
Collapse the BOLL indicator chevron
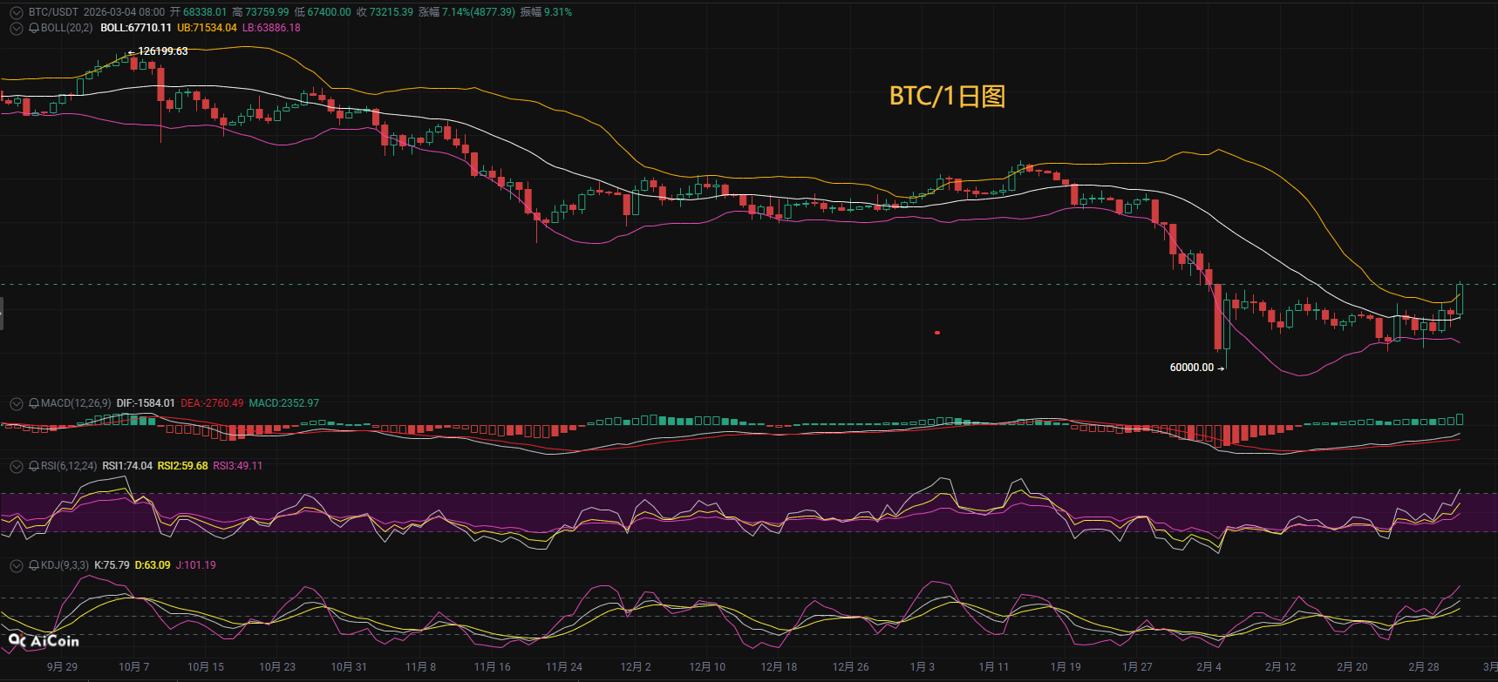pos(16,28)
